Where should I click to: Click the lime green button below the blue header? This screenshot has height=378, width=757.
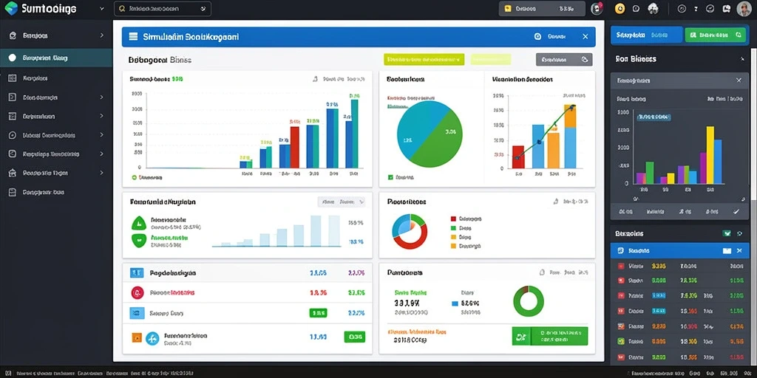point(424,59)
